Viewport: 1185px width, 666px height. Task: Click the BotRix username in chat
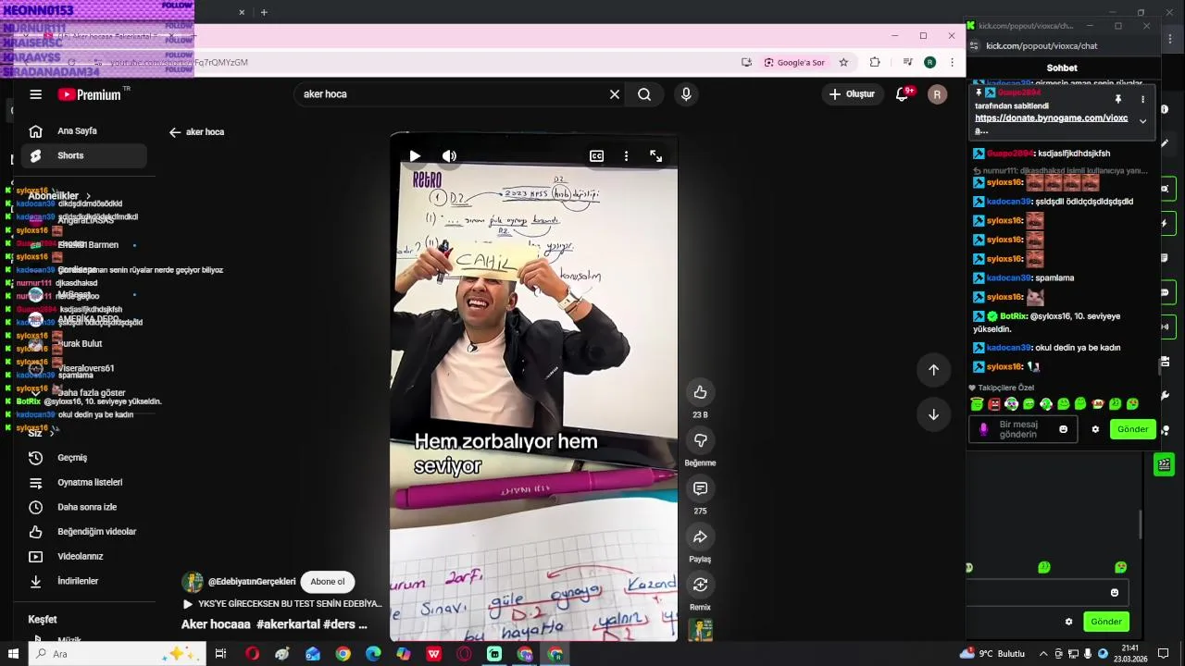pos(1013,316)
